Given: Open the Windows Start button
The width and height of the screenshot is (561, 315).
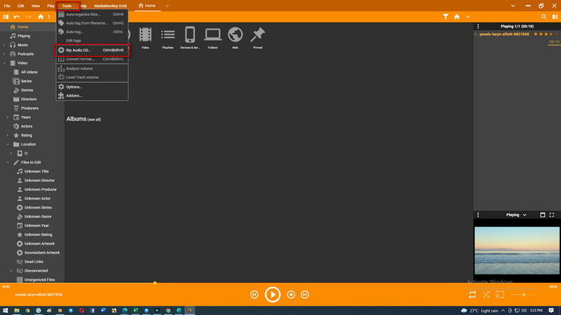Looking at the screenshot, I should pyautogui.click(x=6, y=310).
